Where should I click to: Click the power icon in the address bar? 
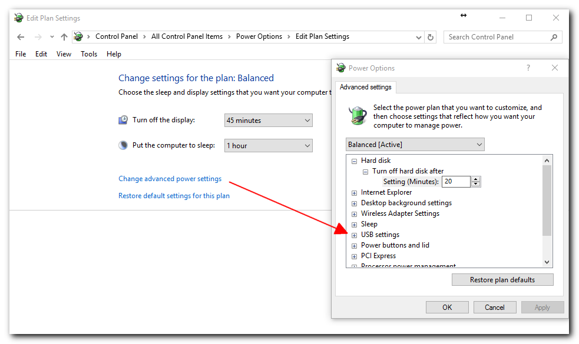78,36
